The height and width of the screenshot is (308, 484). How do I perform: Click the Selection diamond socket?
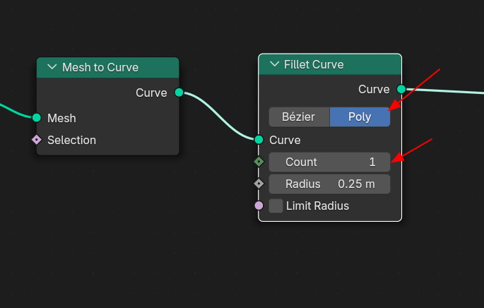point(37,140)
